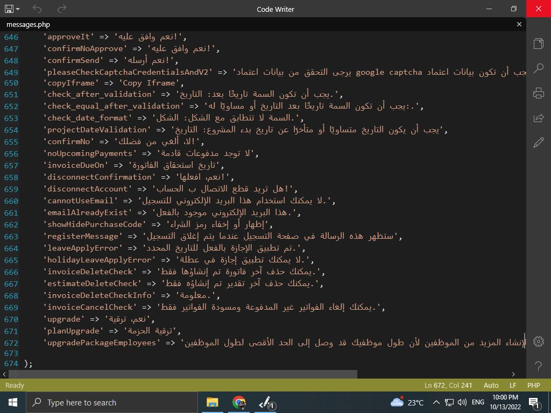This screenshot has width=551, height=413.
Task: Place cursor on 'approveIt' key
Action: (68, 37)
